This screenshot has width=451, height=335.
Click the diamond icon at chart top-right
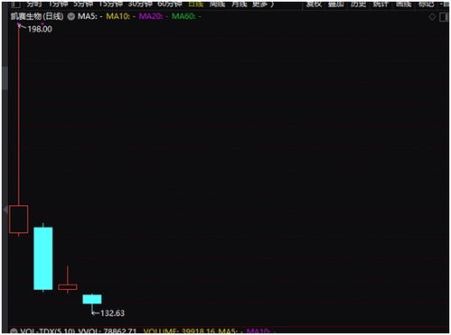(x=432, y=17)
